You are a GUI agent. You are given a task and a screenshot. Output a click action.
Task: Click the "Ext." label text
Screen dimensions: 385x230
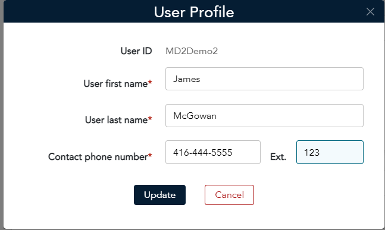coord(278,157)
